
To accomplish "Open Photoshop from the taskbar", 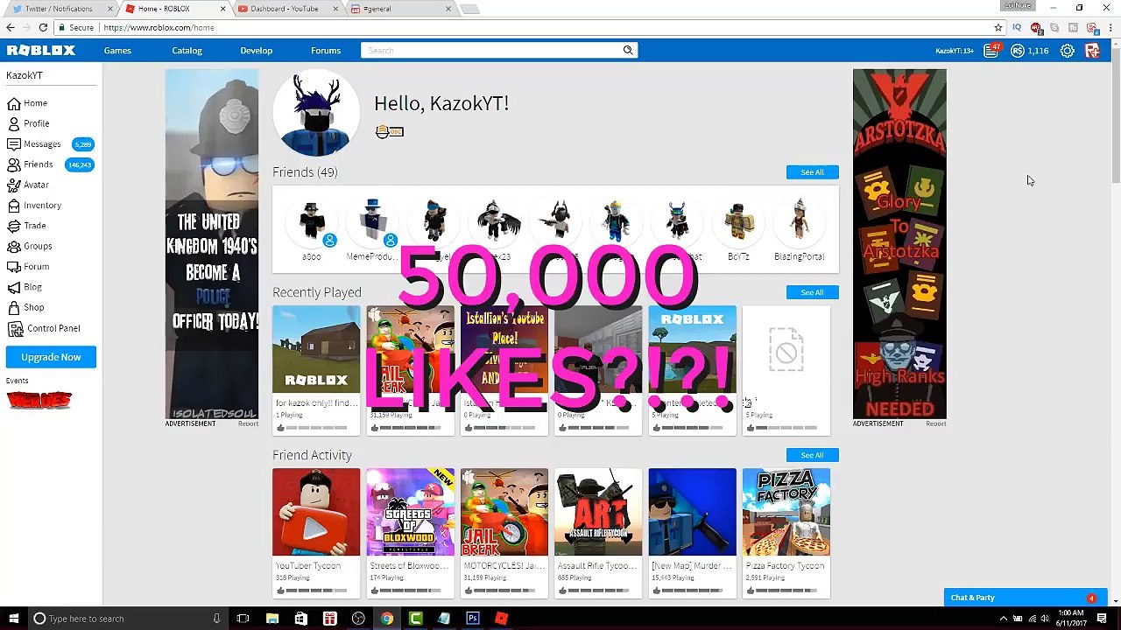I will click(x=473, y=619).
